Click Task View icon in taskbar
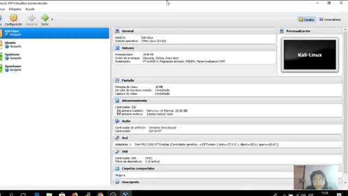This screenshot has width=348, height=196. point(23,194)
